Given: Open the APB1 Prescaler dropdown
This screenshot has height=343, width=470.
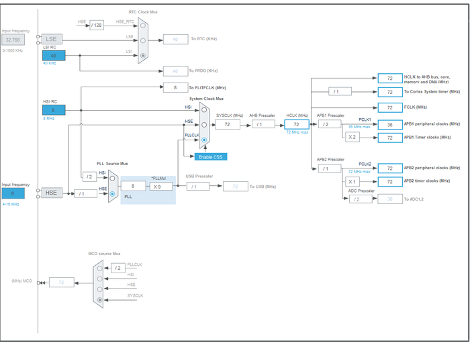Looking at the screenshot, I should tap(330, 124).
